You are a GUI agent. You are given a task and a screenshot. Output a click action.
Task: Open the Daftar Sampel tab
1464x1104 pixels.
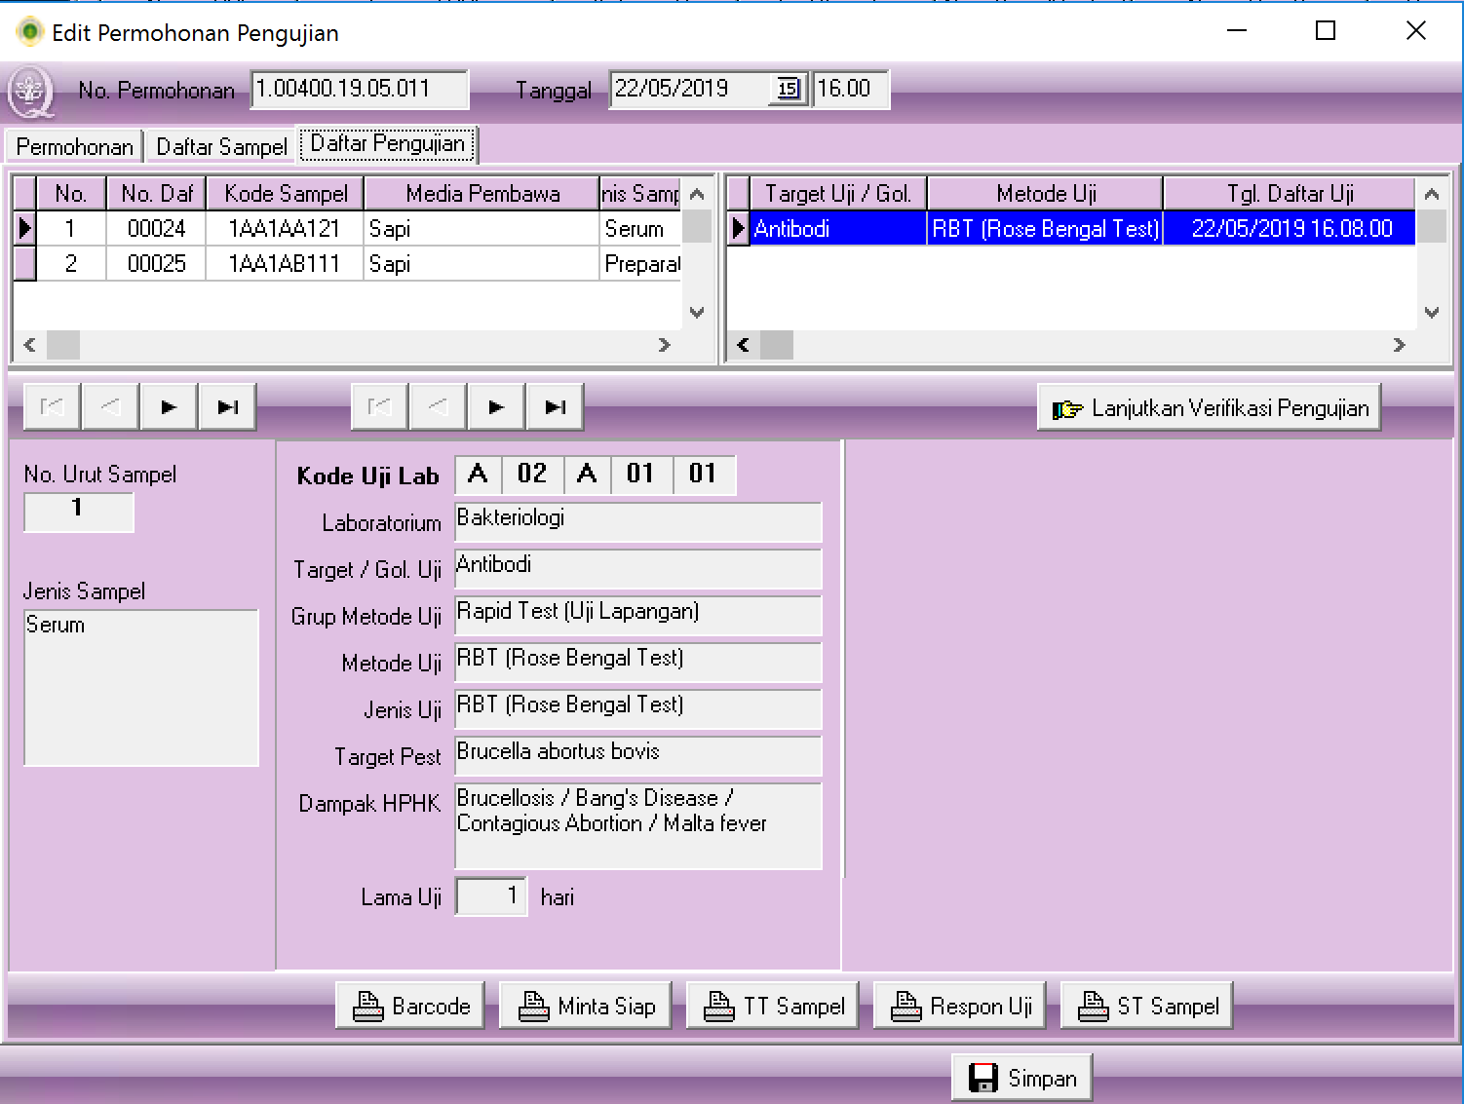[x=221, y=147]
